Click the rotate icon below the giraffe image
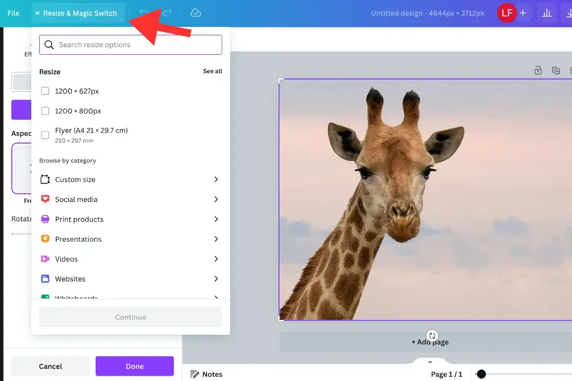 click(x=432, y=335)
